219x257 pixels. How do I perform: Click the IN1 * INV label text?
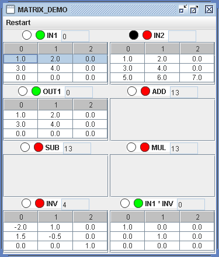tap(159, 204)
